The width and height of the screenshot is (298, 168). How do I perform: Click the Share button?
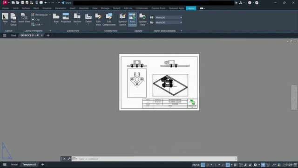[66, 3]
